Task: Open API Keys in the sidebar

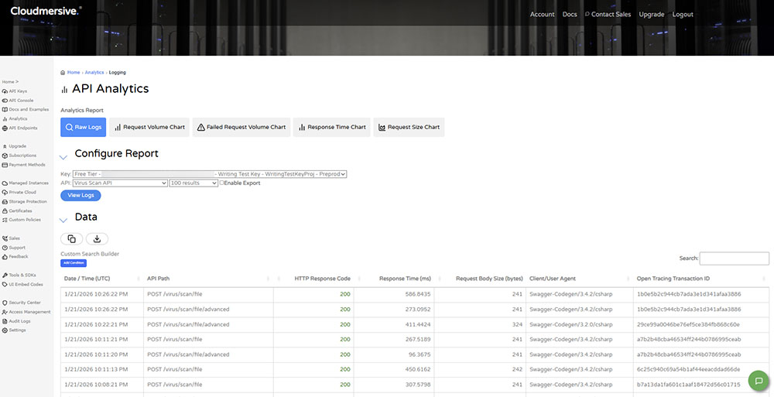Action: [17, 91]
